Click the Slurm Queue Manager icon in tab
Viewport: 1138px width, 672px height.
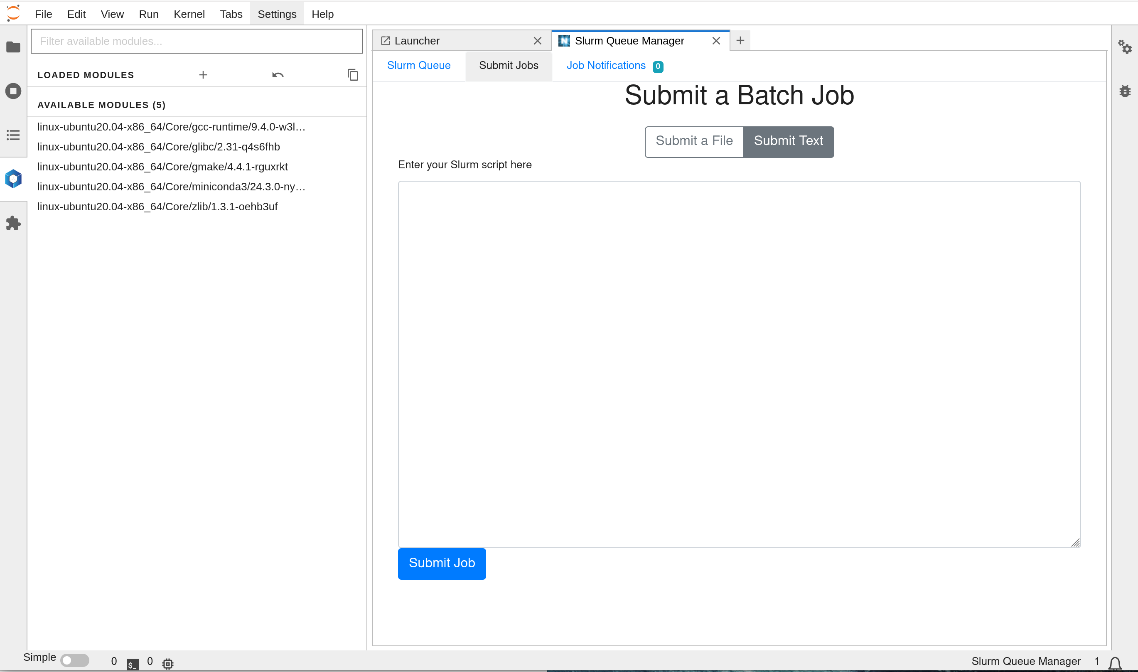[x=565, y=41]
